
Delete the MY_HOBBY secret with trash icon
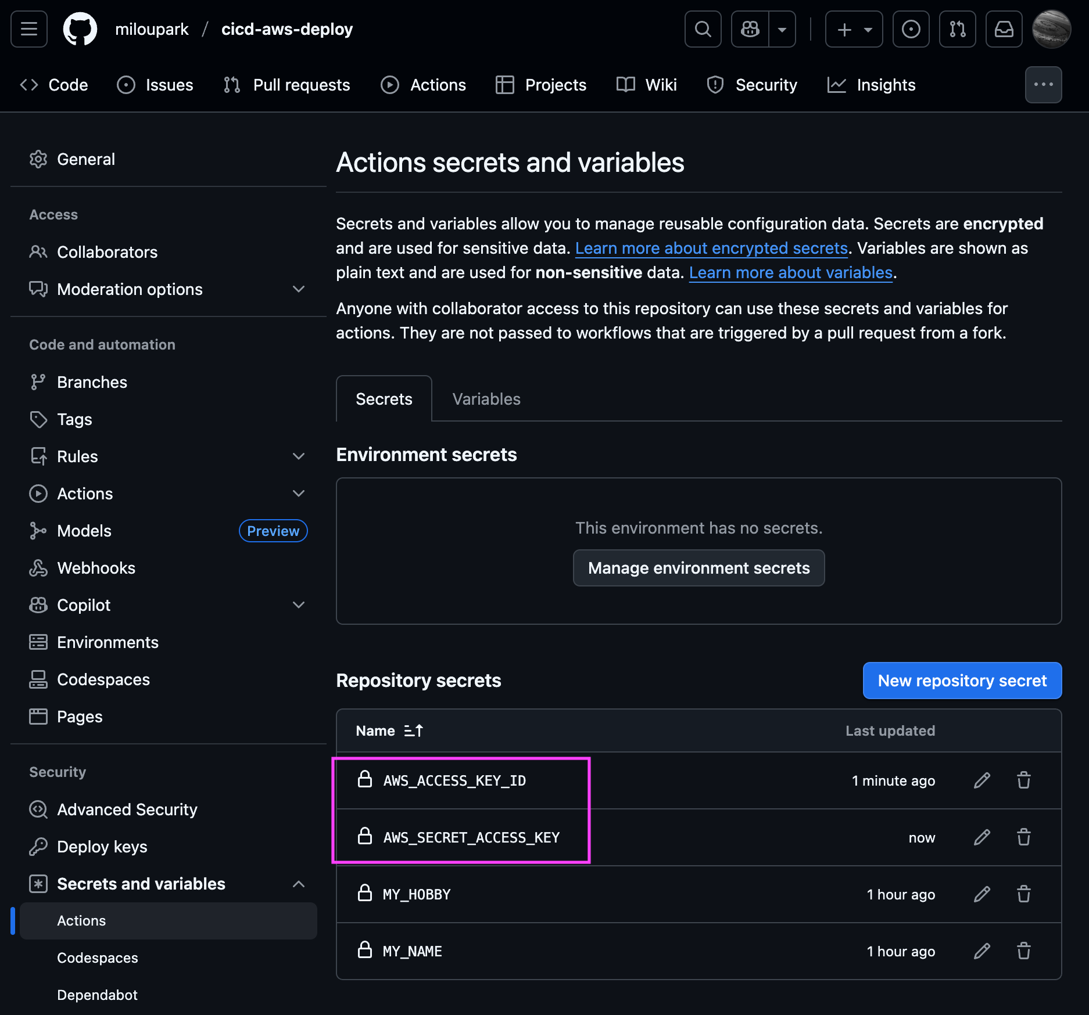click(1023, 894)
